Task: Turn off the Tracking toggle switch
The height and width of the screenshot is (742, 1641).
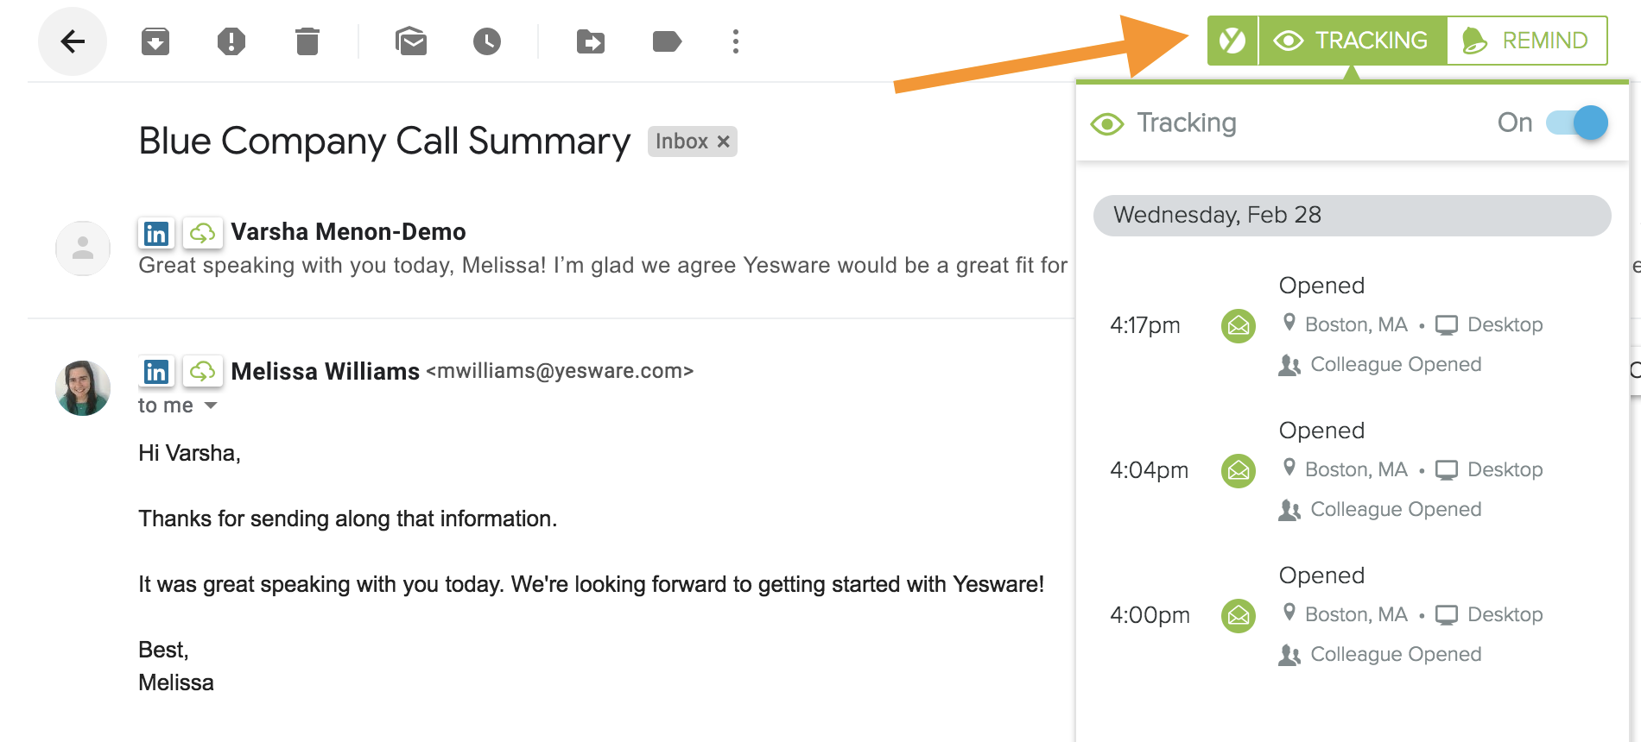Action: 1577,123
